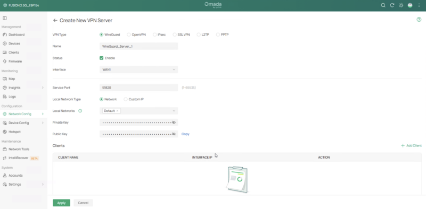The image size is (426, 209).
Task: Click the refresh icon in top bar
Action: 392,5
